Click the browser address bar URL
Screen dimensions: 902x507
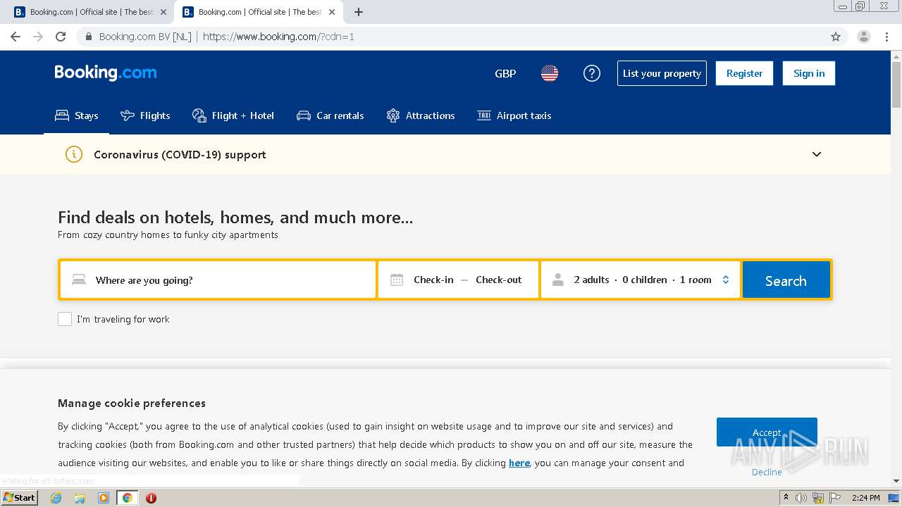(278, 37)
